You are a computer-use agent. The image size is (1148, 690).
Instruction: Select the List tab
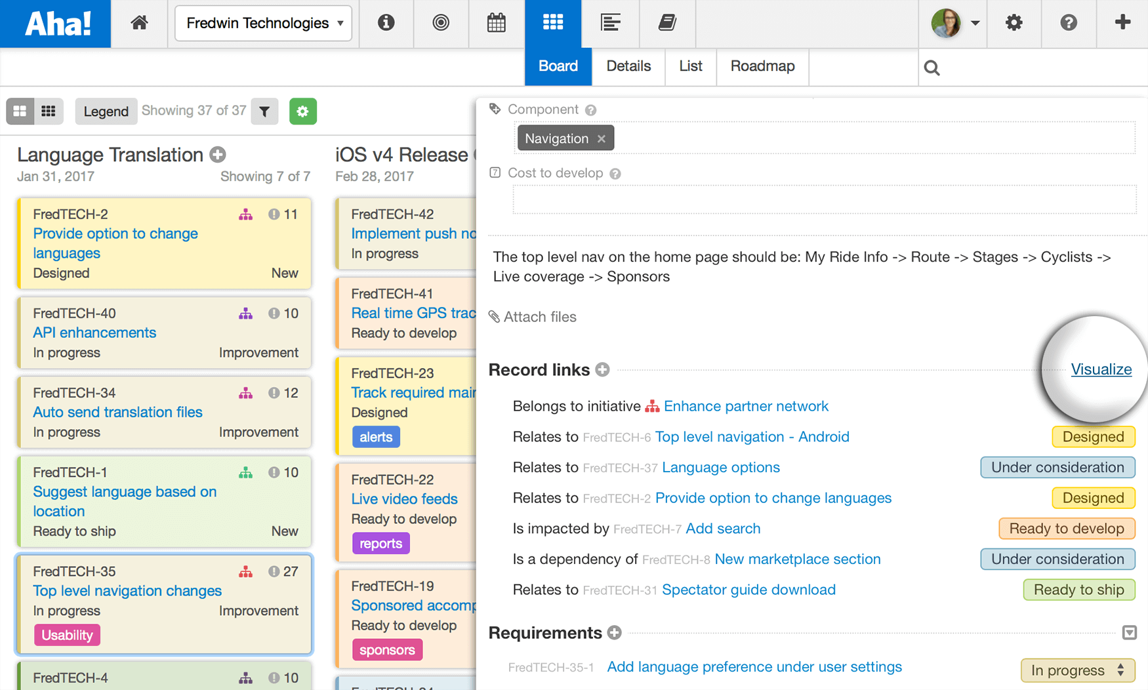click(x=691, y=66)
